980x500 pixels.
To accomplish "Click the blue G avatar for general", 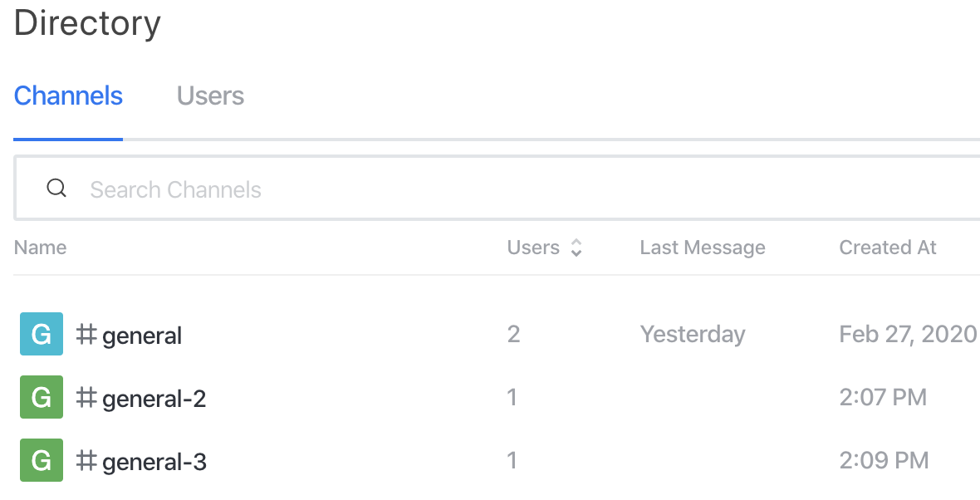I will pyautogui.click(x=42, y=334).
